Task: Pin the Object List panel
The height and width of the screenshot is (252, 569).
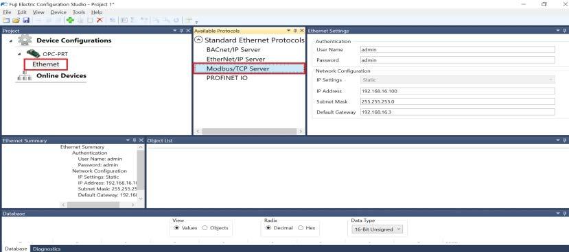Action: 565,140
